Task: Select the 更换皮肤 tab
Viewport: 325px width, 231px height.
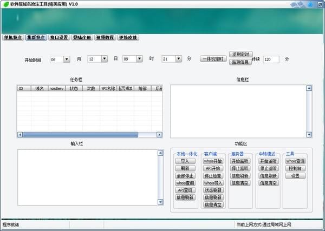Action: coord(128,38)
